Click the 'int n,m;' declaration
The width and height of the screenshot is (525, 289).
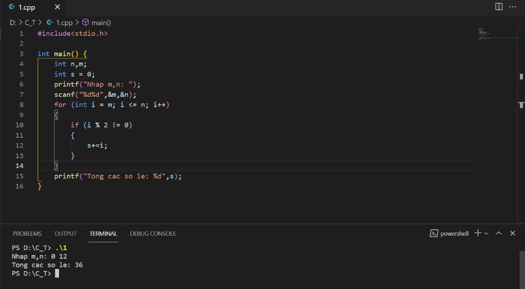point(70,64)
